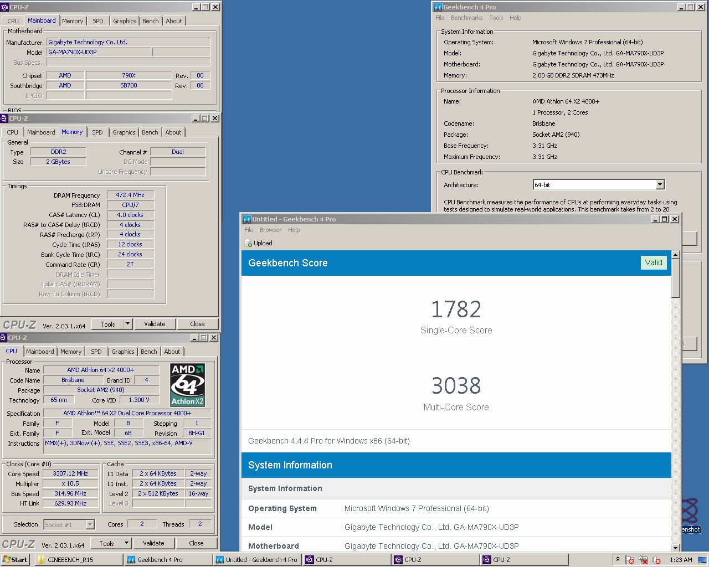
Task: Click the CPU-Z Mainboard window title icon
Action: click(x=4, y=7)
